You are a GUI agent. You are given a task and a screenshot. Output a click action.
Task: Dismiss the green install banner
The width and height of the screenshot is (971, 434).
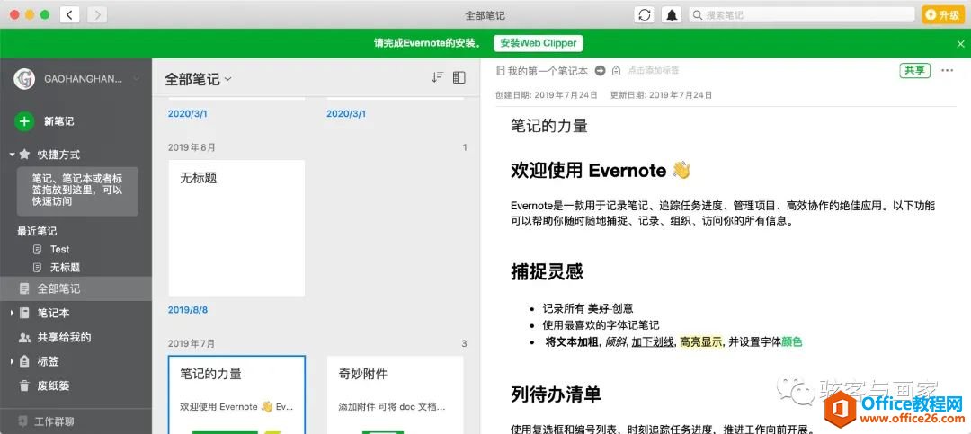pos(960,43)
